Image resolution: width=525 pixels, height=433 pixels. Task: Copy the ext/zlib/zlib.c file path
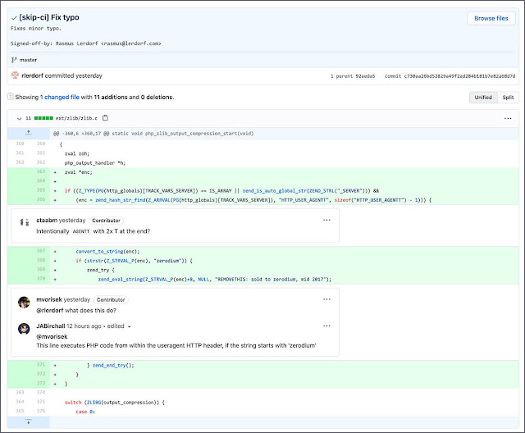coord(106,118)
